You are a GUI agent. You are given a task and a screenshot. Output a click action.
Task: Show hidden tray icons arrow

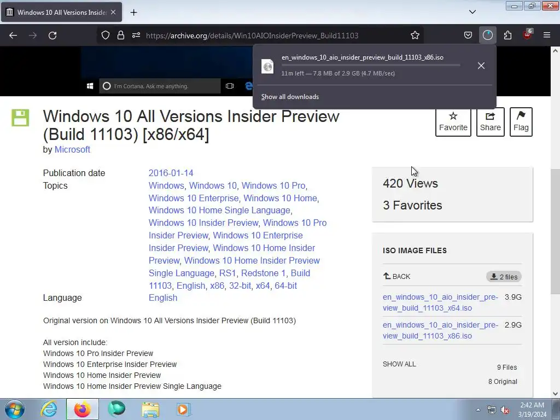pyautogui.click(x=478, y=410)
